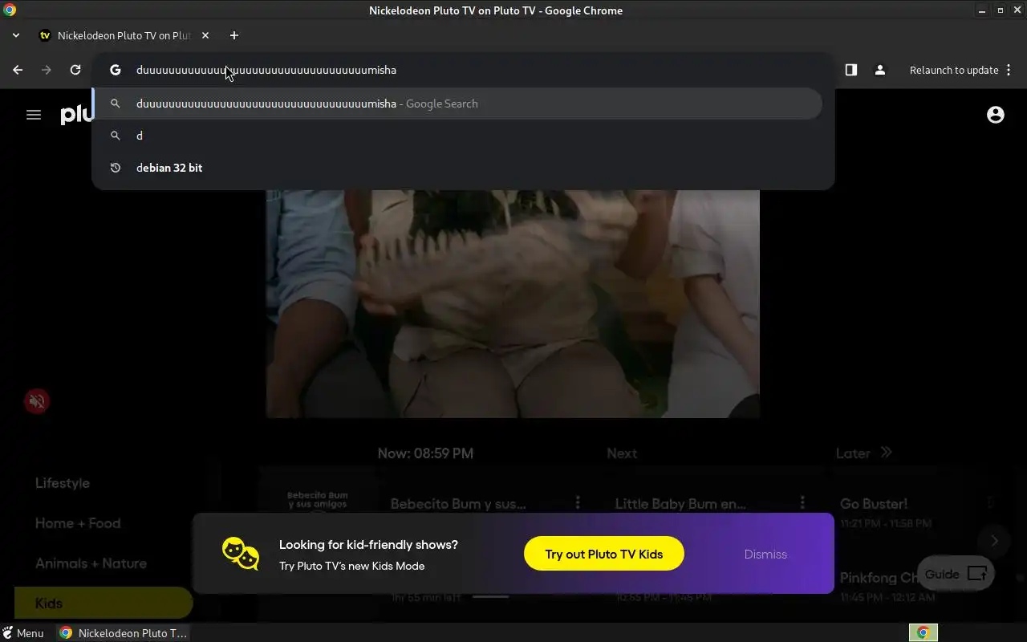Choose the Google Search suggestion for duuuu...misha
This screenshot has width=1027, height=642.
click(x=457, y=104)
